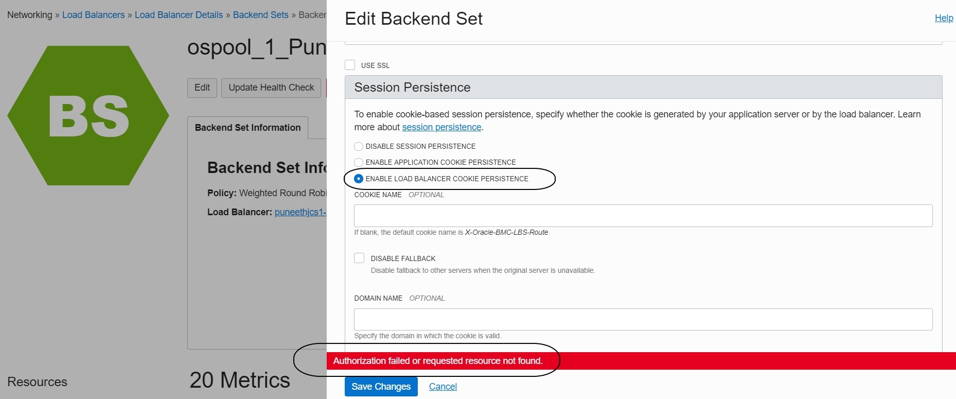Check the Use SSL checkbox
The height and width of the screenshot is (399, 956).
click(350, 65)
